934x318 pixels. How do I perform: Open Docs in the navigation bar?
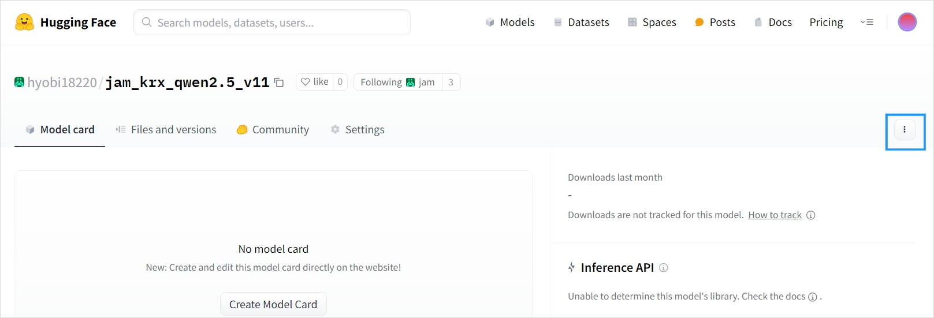point(773,23)
